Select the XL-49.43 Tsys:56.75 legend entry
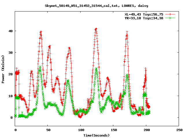The height and width of the screenshot is (138, 185). [x=144, y=14]
